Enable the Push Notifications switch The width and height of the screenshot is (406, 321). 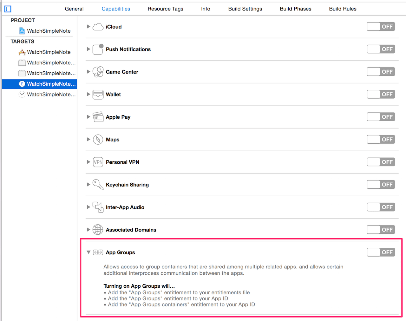[381, 49]
